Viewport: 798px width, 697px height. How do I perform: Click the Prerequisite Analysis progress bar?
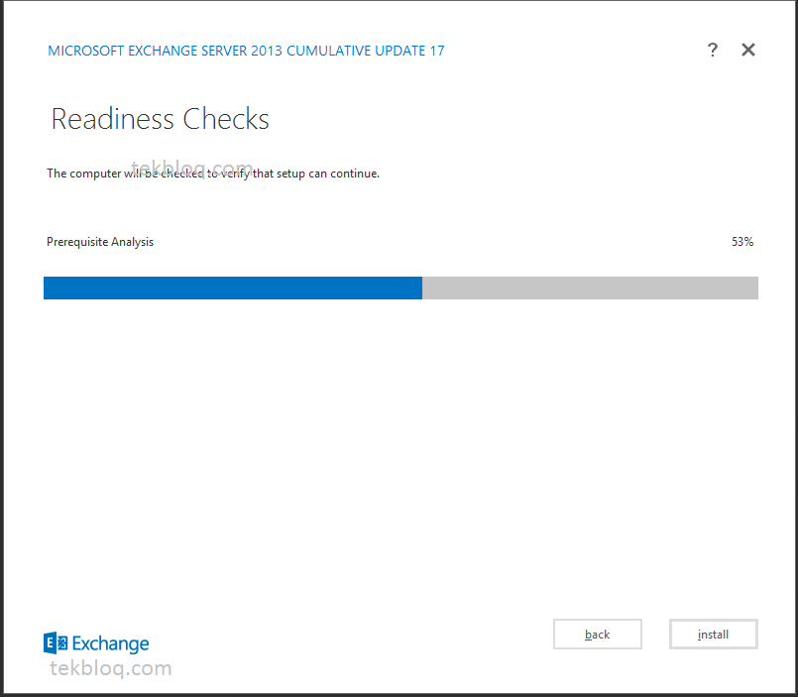tap(401, 288)
